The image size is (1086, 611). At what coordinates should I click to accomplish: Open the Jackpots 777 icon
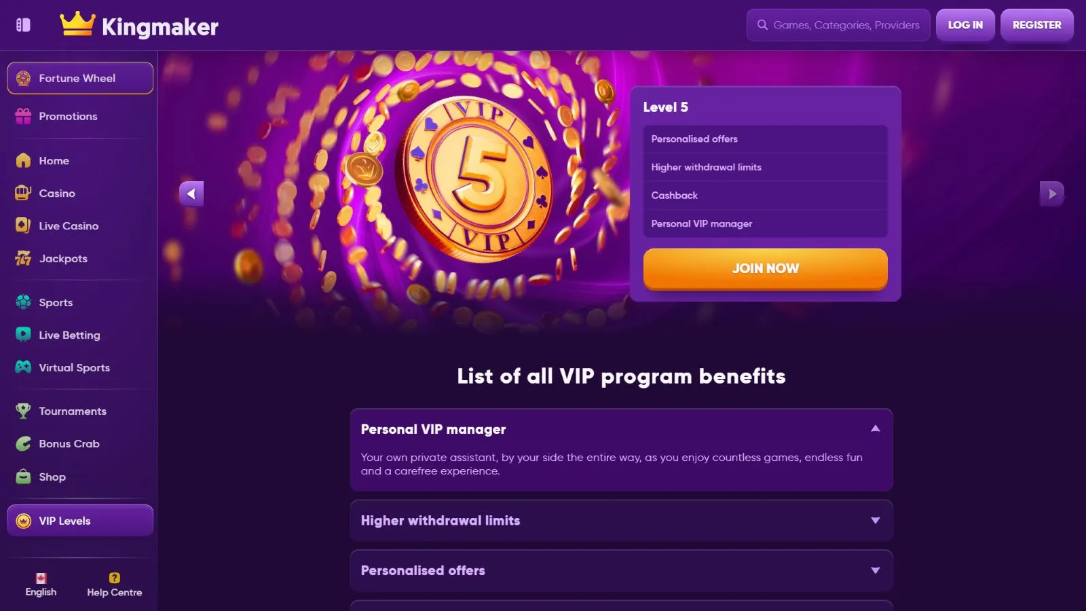(x=24, y=258)
